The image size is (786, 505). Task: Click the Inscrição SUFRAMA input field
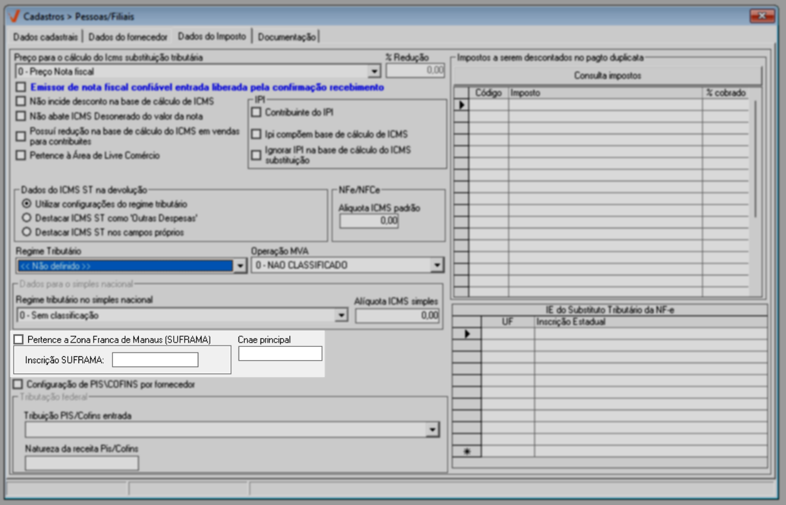coord(155,359)
